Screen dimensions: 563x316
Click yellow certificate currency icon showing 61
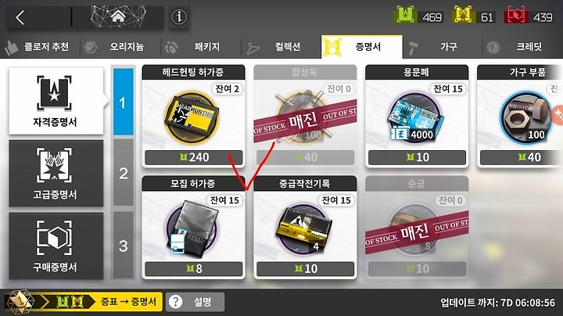click(x=464, y=15)
